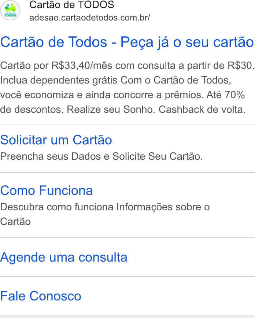Screen dimensions: 255x318
Task: Click the Cartão de TODOS green logo icon
Action: [10, 10]
